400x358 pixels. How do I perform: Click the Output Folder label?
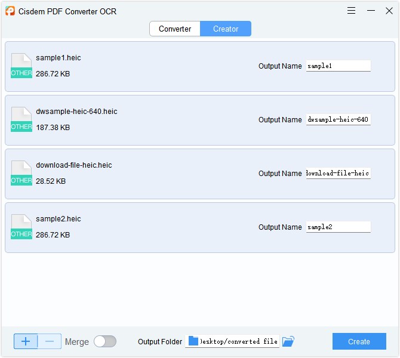tap(160, 342)
